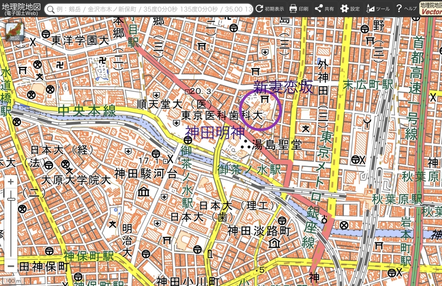The height and width of the screenshot is (286, 442).
Task: Open the 設定 settings menu
Action: [350, 8]
